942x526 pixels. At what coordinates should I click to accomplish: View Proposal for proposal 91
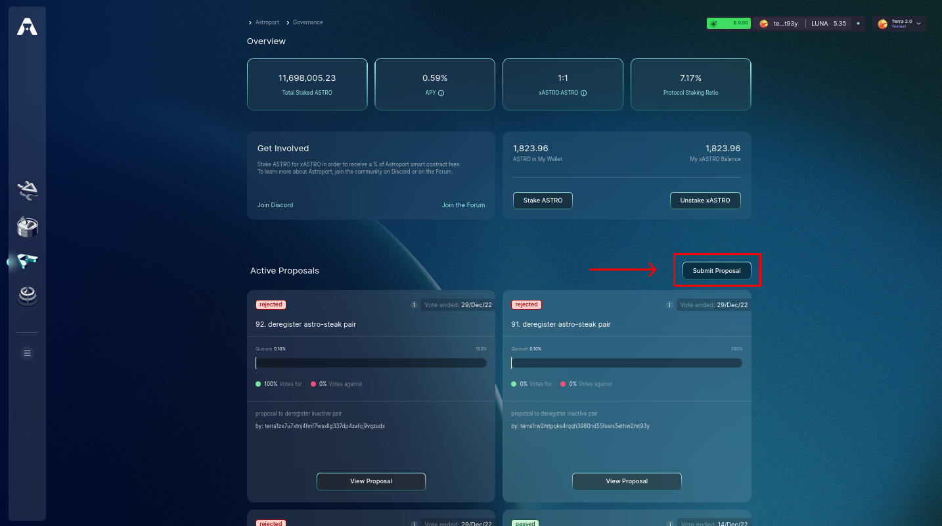(x=627, y=481)
